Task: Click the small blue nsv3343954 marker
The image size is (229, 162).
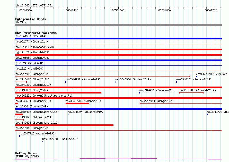Action: (116, 82)
